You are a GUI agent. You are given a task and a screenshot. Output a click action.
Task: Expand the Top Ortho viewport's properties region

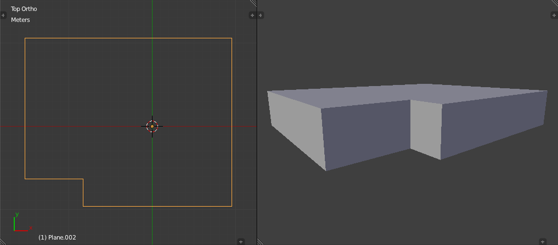click(x=252, y=15)
